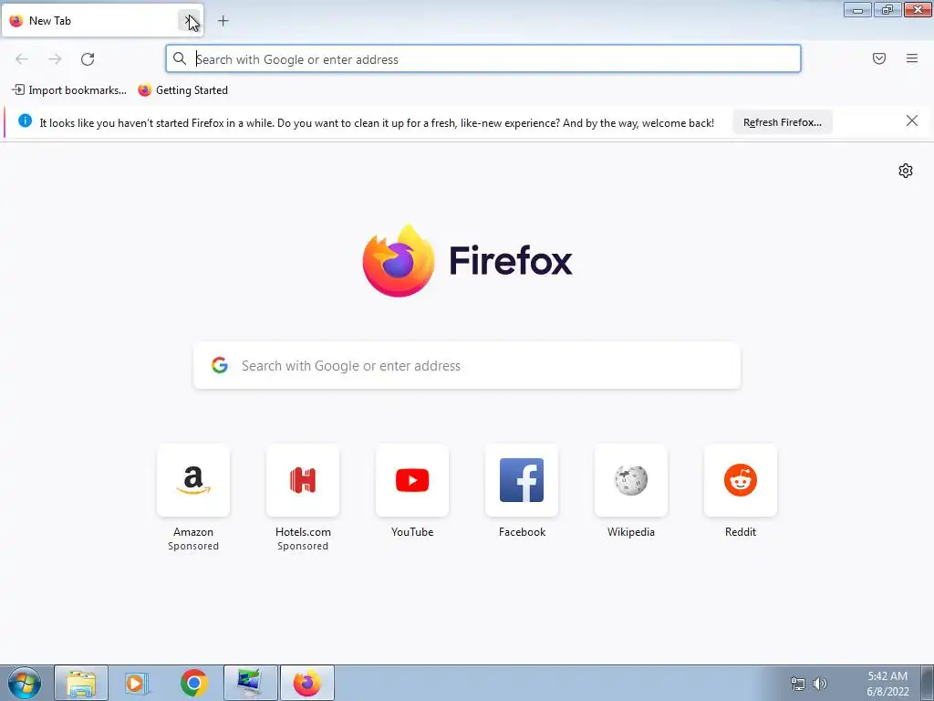The image size is (934, 701).
Task: Open the Getting Started bookmark
Action: tap(182, 90)
